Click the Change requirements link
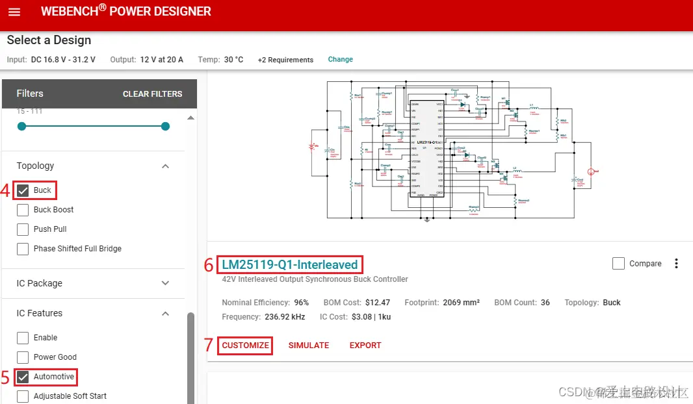This screenshot has width=693, height=404. point(340,59)
